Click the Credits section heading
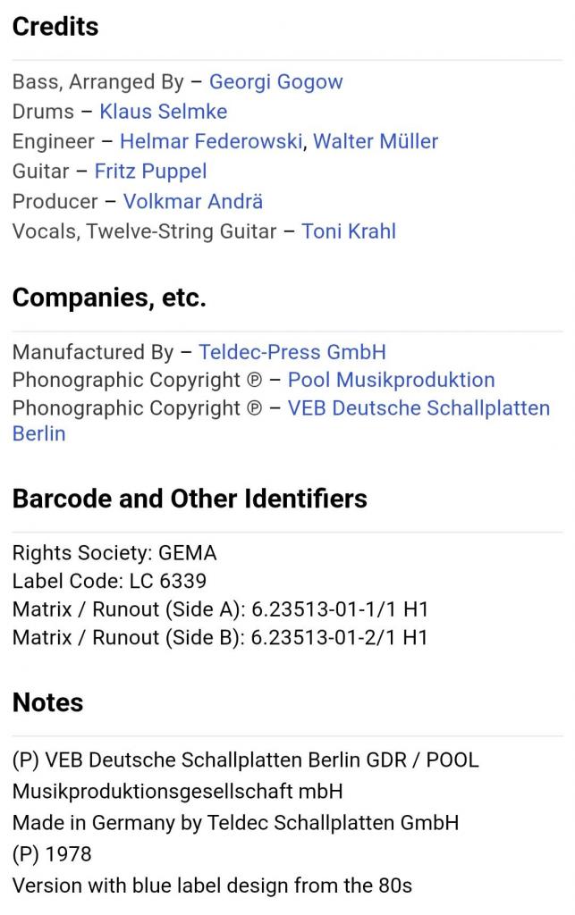The height and width of the screenshot is (915, 575). (55, 27)
